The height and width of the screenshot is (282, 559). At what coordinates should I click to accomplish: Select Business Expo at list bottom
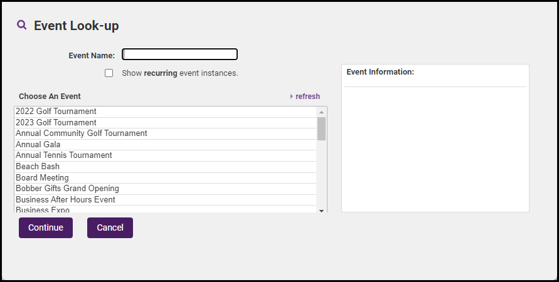(x=43, y=209)
